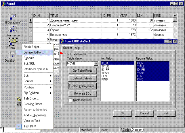Click the LEN grid column header
Screen dimensions: 185x133
tap(145, 15)
